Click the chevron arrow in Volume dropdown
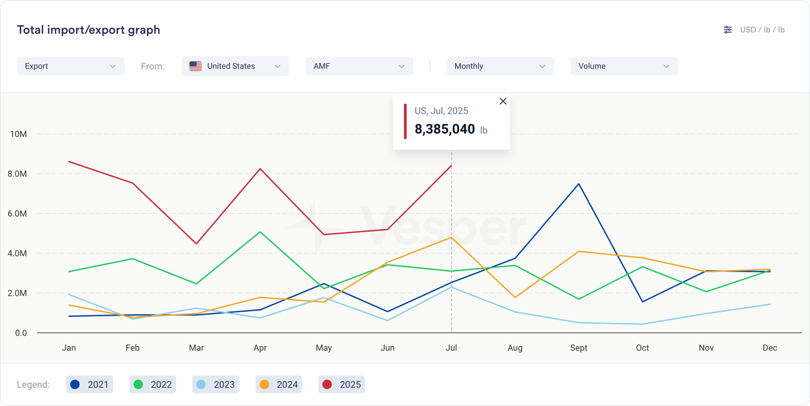The width and height of the screenshot is (810, 406). [x=666, y=66]
